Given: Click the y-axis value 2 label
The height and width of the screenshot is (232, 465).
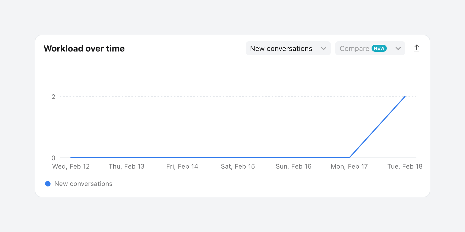Looking at the screenshot, I should point(54,97).
